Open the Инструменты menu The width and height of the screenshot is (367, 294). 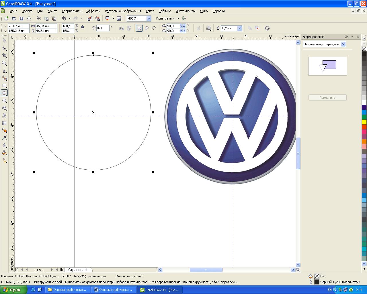186,11
